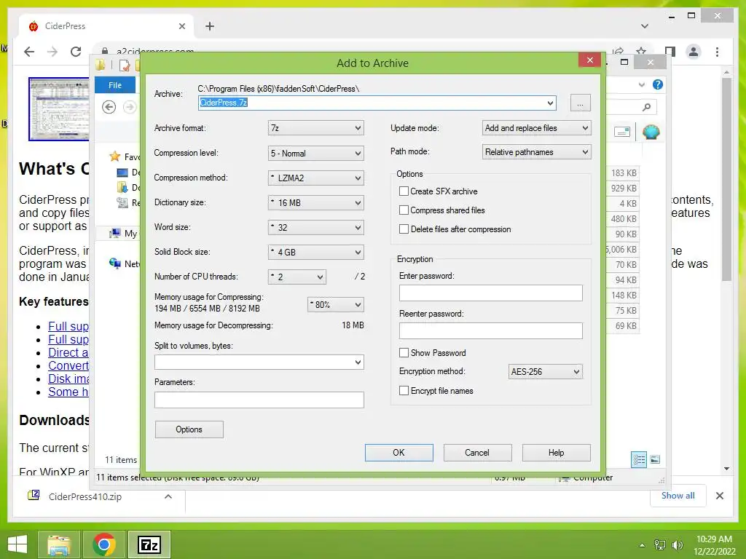Check Delete files after compression
746x559 pixels.
point(404,229)
